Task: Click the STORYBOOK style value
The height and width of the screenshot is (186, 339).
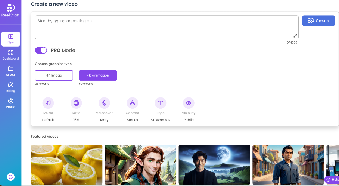Action: pos(161,120)
